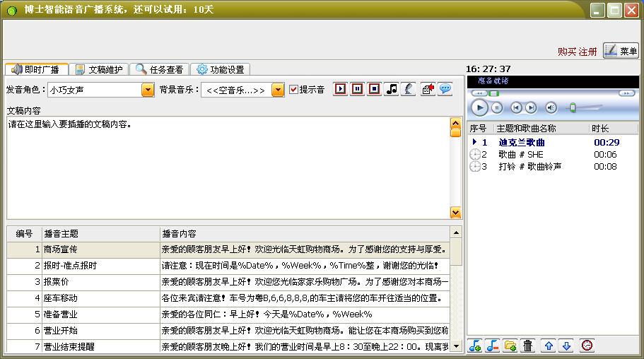This screenshot has width=644, height=359.
Task: Click the 00:29 duration cell
Action: pyautogui.click(x=607, y=143)
